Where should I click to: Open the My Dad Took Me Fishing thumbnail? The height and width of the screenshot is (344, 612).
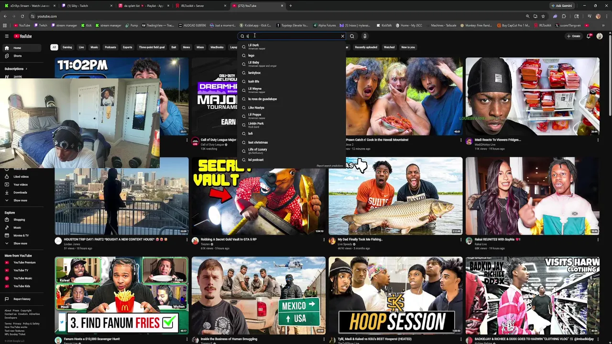coord(395,196)
